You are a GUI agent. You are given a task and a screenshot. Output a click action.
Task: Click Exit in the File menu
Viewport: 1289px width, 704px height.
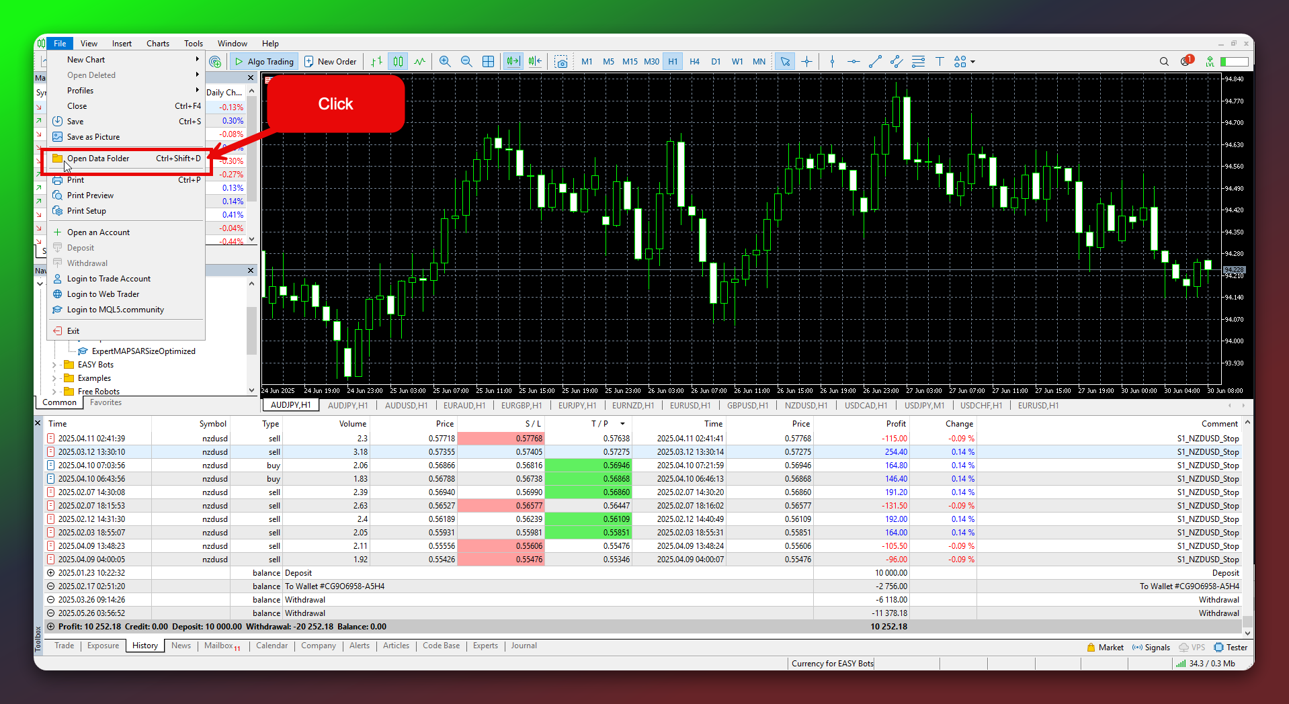(126, 331)
